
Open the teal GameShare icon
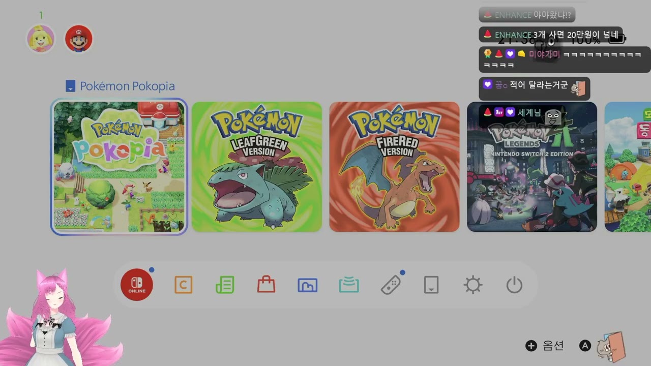pyautogui.click(x=349, y=285)
